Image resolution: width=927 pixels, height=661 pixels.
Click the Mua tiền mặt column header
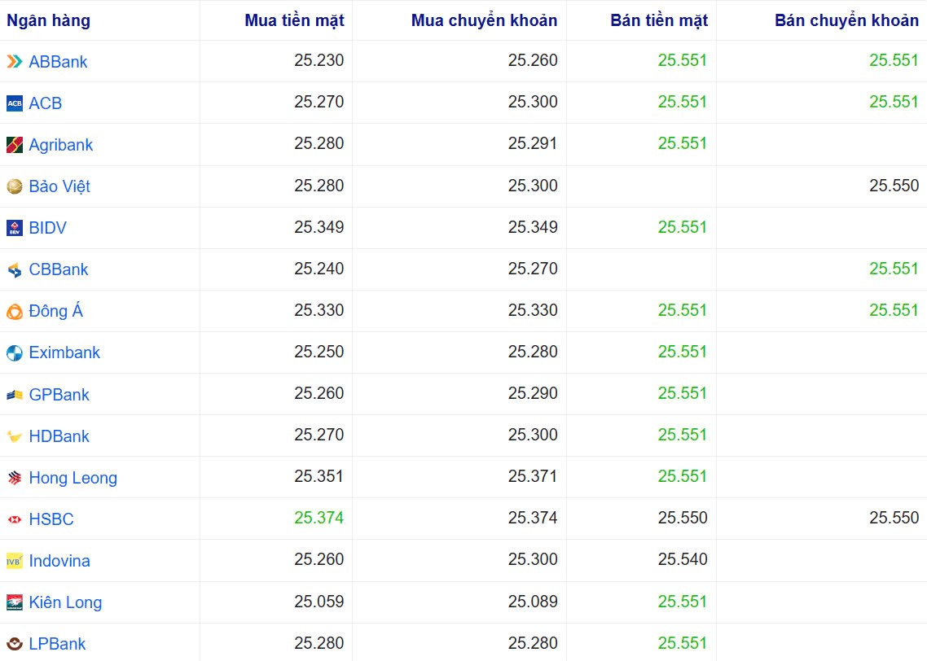tap(292, 20)
